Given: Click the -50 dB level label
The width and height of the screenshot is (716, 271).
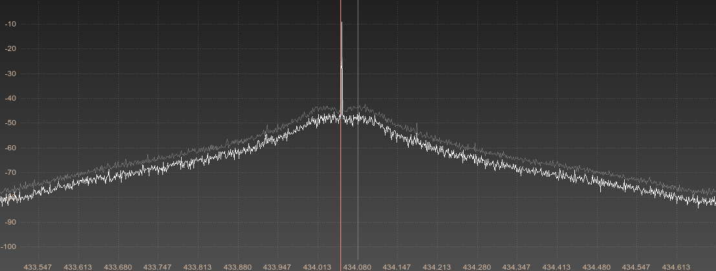Looking at the screenshot, I should pyautogui.click(x=10, y=123).
